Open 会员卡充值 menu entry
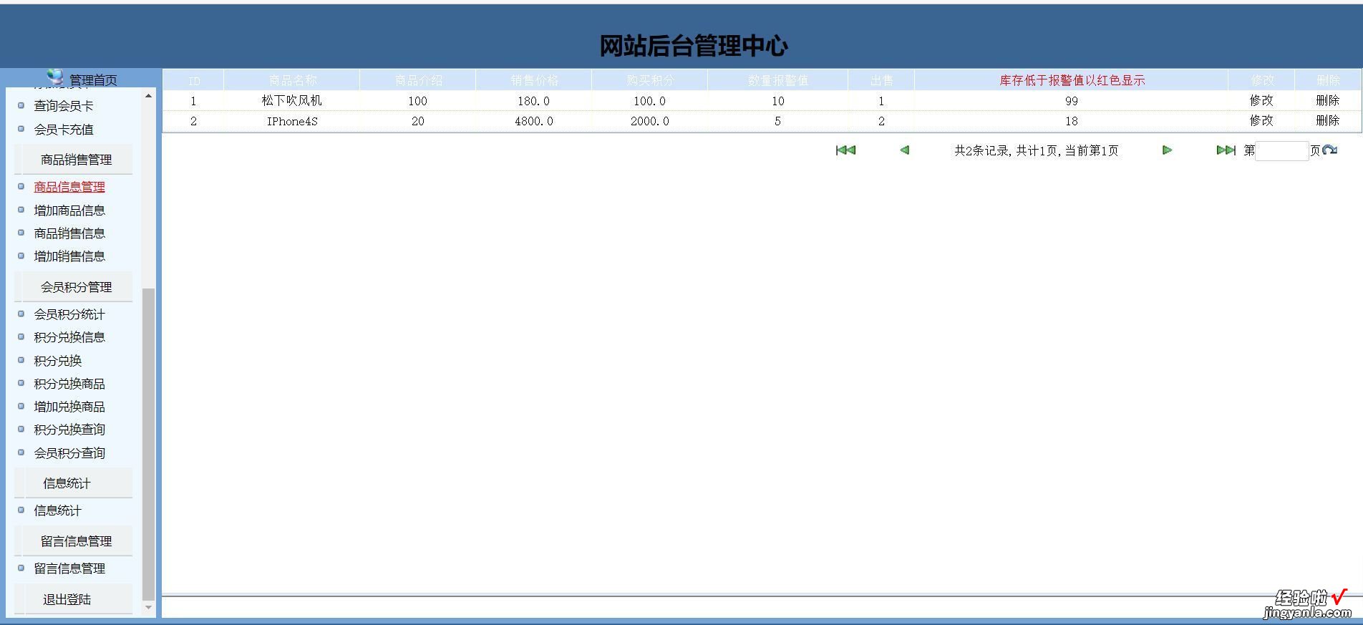 click(x=64, y=130)
